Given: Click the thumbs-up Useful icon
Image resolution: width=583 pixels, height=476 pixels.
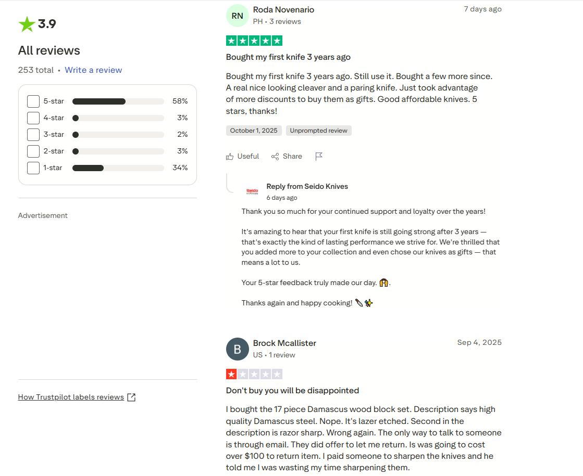Looking at the screenshot, I should click(230, 157).
